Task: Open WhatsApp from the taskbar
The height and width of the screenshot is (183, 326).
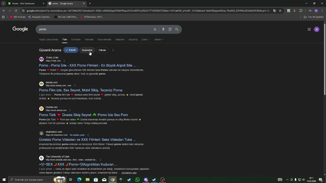Action: point(138,180)
